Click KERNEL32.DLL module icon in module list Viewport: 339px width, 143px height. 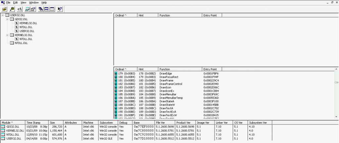click(x=3, y=130)
